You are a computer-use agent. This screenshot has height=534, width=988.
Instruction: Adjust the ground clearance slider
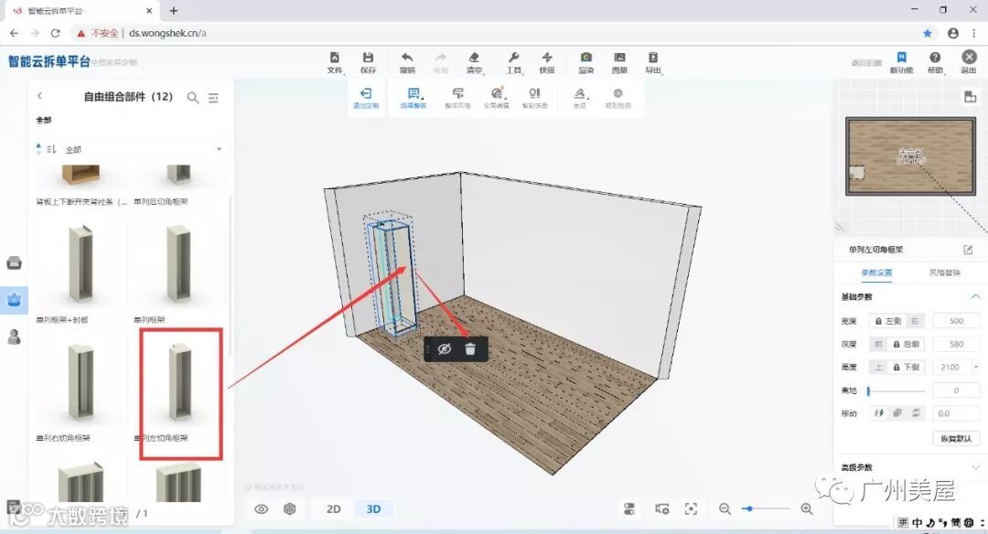pos(896,390)
